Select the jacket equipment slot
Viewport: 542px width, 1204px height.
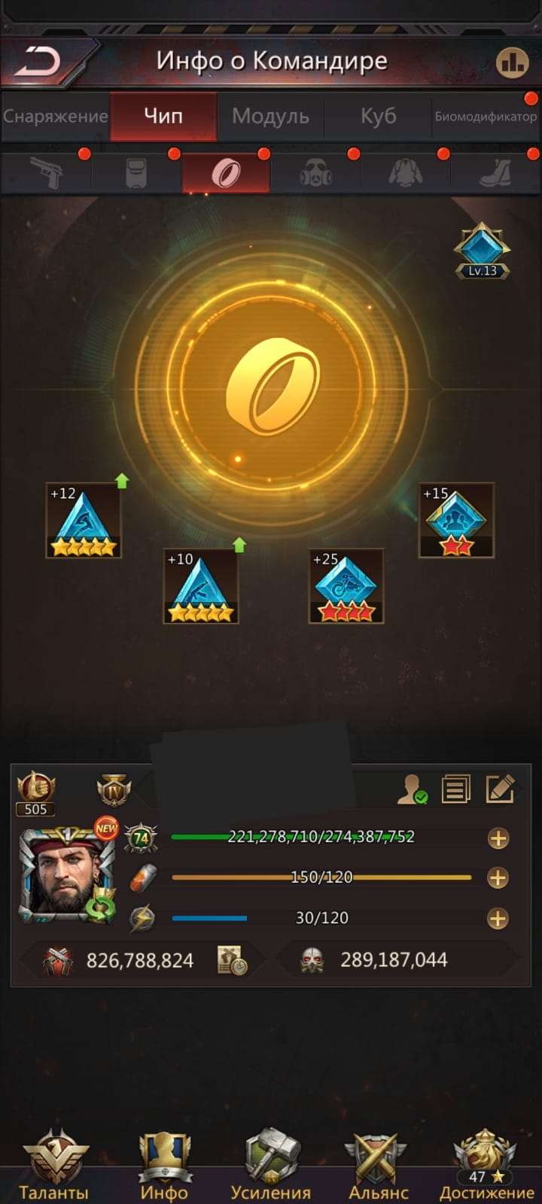(406, 174)
